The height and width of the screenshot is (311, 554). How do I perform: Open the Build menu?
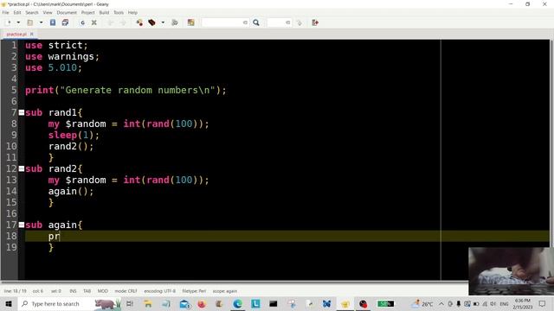click(104, 12)
